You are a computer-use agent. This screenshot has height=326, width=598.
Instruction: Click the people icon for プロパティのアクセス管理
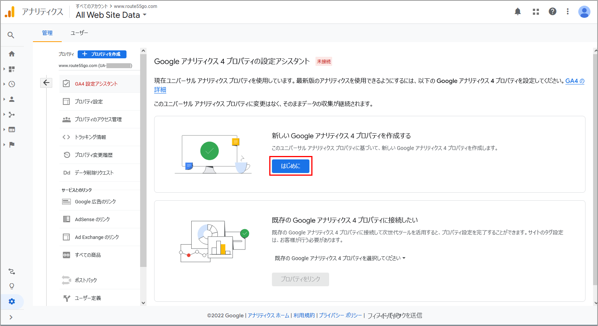click(x=66, y=119)
